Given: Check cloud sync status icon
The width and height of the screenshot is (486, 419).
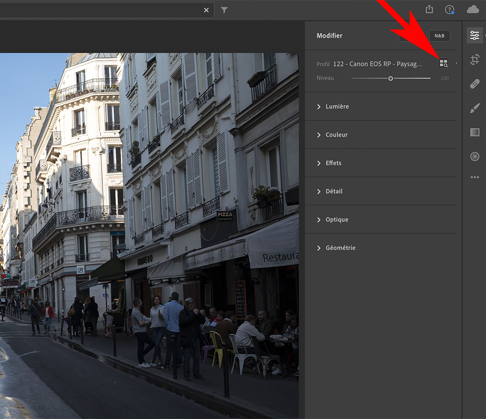Looking at the screenshot, I should tap(473, 10).
